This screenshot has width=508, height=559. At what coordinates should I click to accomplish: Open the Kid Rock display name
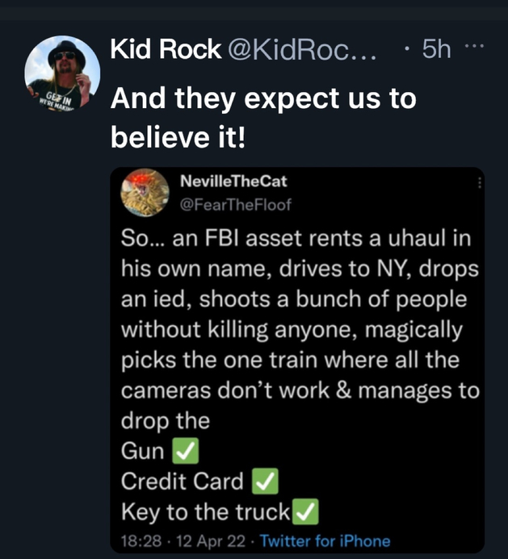point(166,49)
